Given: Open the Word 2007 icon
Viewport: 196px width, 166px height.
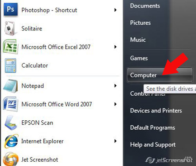Looking at the screenshot, I should [11, 104].
